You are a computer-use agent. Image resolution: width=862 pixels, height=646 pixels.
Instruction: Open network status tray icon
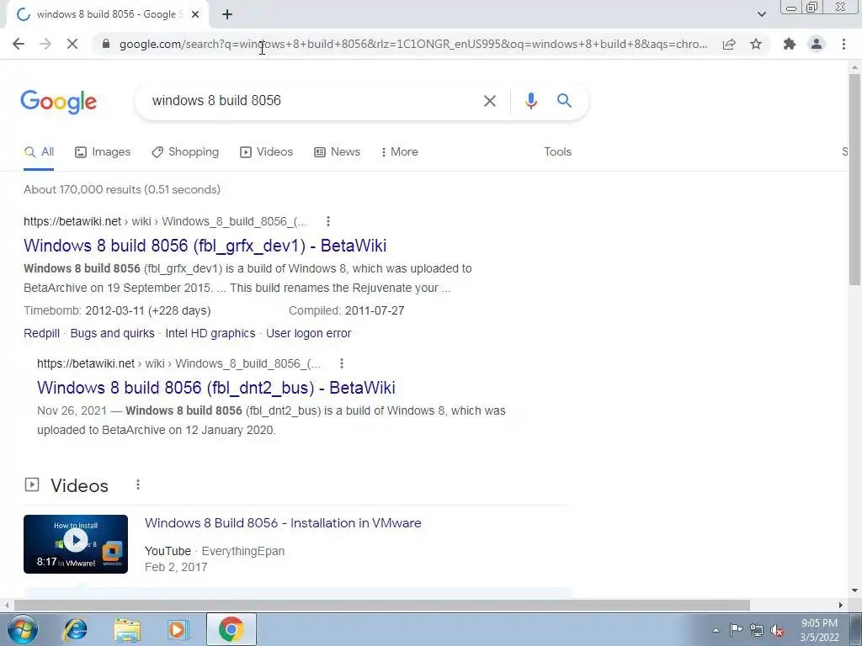click(x=757, y=630)
